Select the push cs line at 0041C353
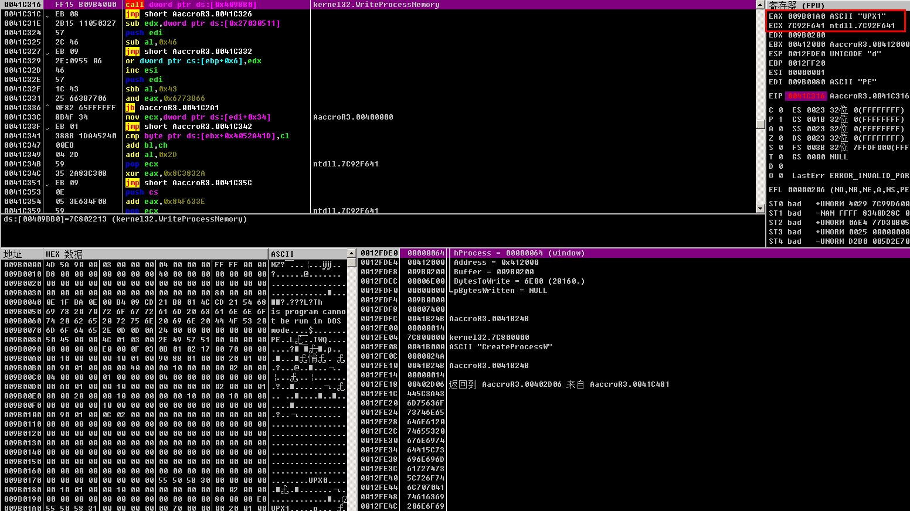This screenshot has width=910, height=511. pyautogui.click(x=378, y=192)
